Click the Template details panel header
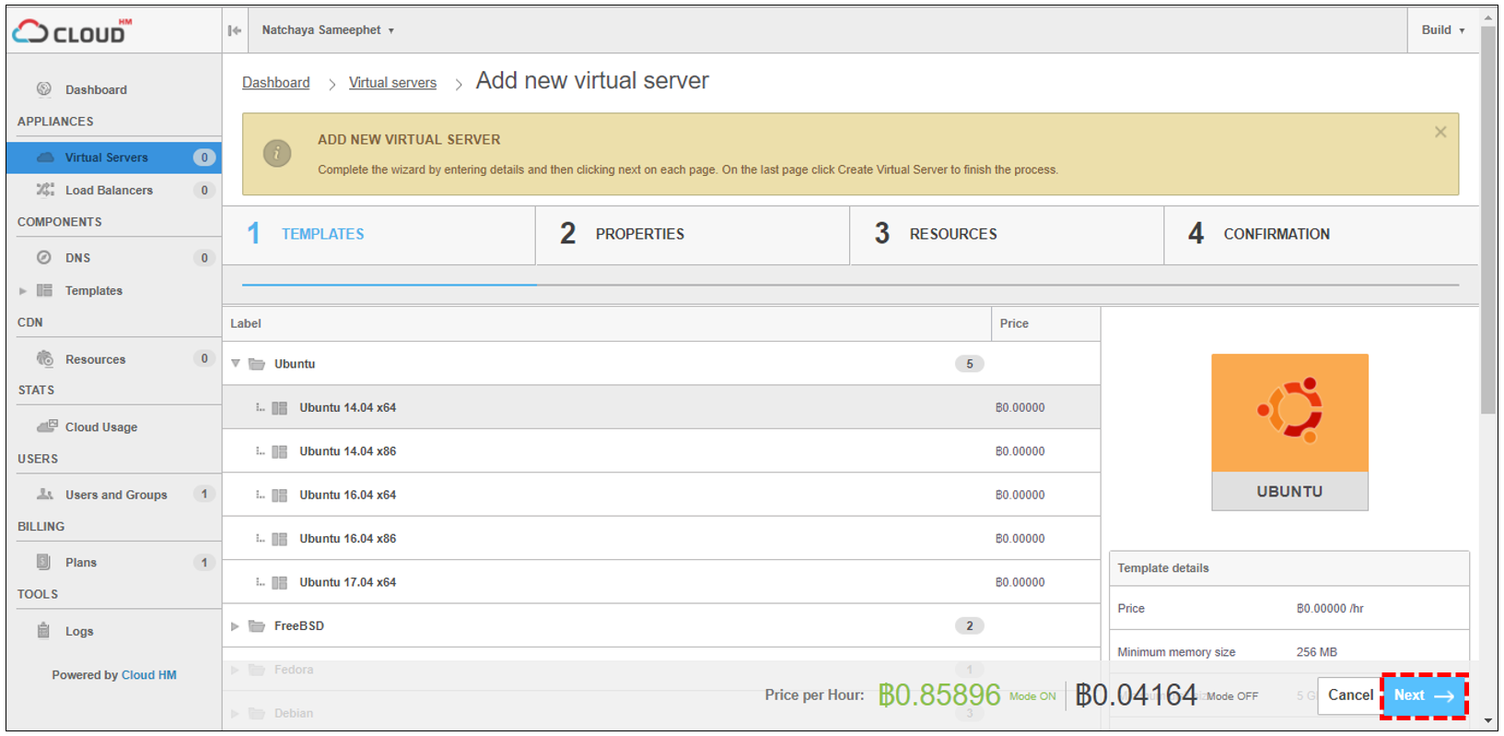Viewport: 1504px width, 736px height. tap(1289, 568)
